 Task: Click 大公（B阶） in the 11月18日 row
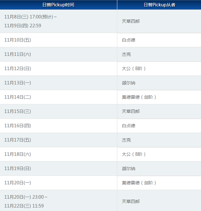(134, 154)
